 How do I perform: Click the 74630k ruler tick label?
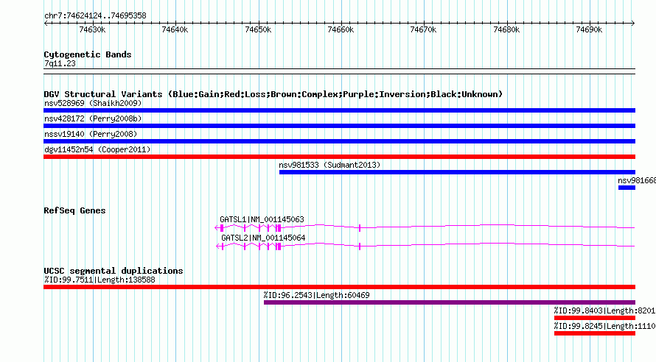tap(92, 29)
